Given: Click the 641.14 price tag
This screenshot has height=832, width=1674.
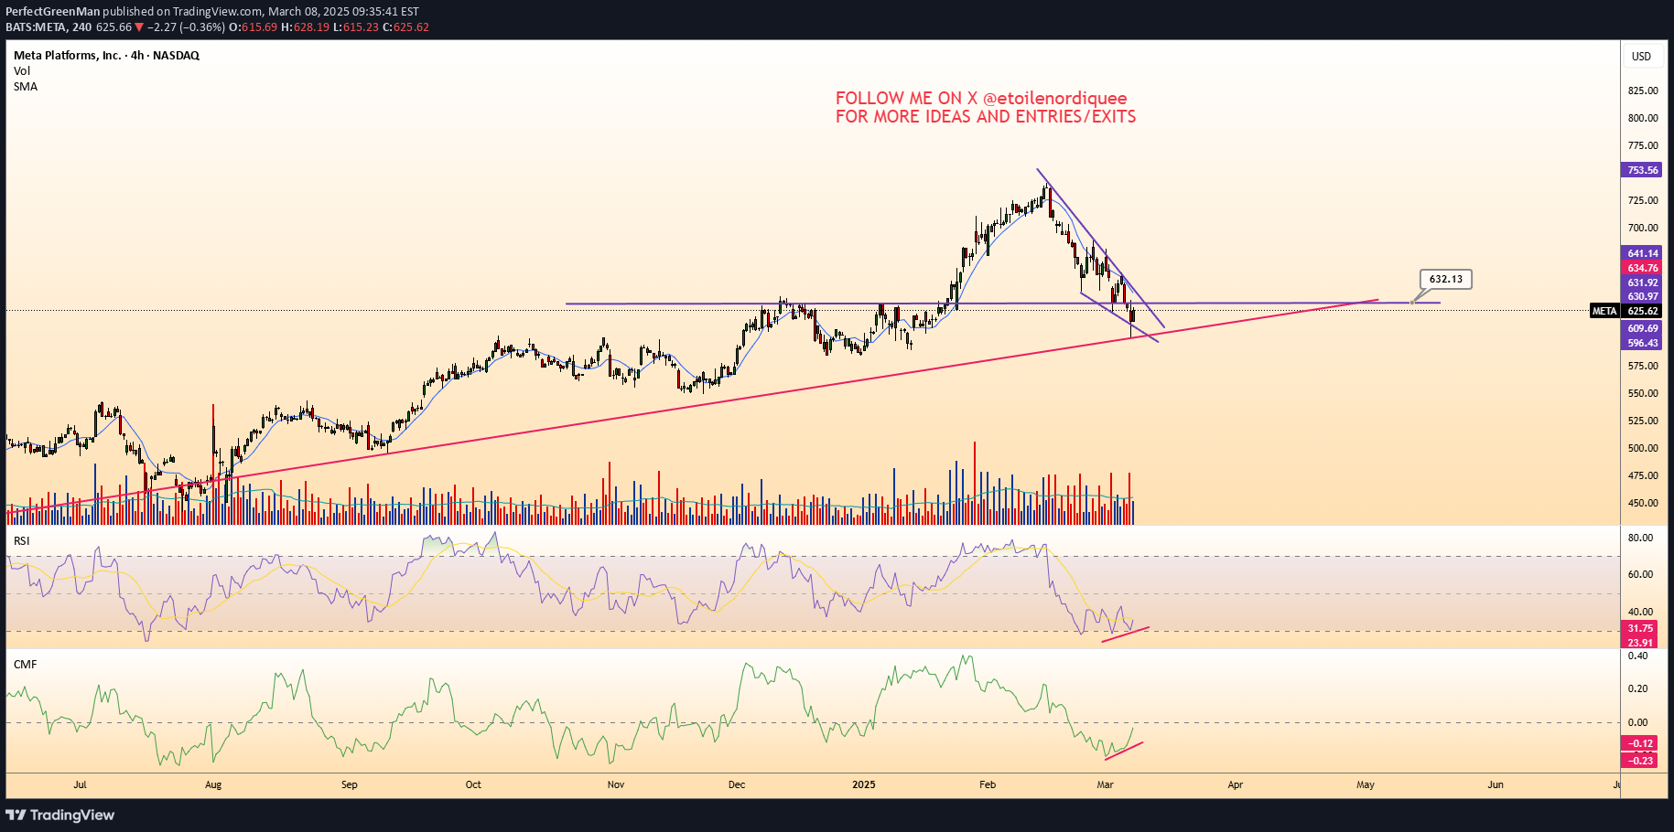Looking at the screenshot, I should click(x=1642, y=253).
